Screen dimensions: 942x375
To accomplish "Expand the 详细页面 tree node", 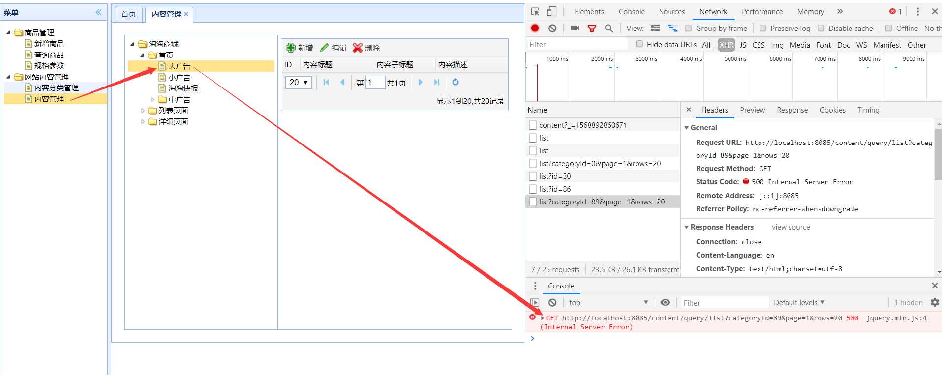I will pyautogui.click(x=143, y=122).
